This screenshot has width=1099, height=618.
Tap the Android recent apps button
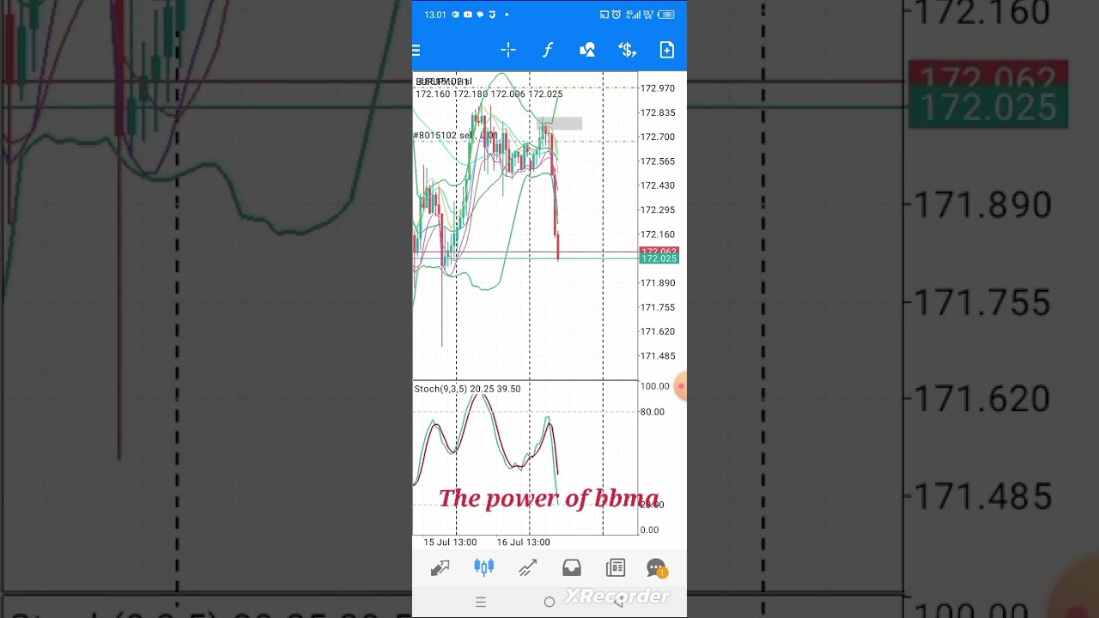(x=481, y=602)
